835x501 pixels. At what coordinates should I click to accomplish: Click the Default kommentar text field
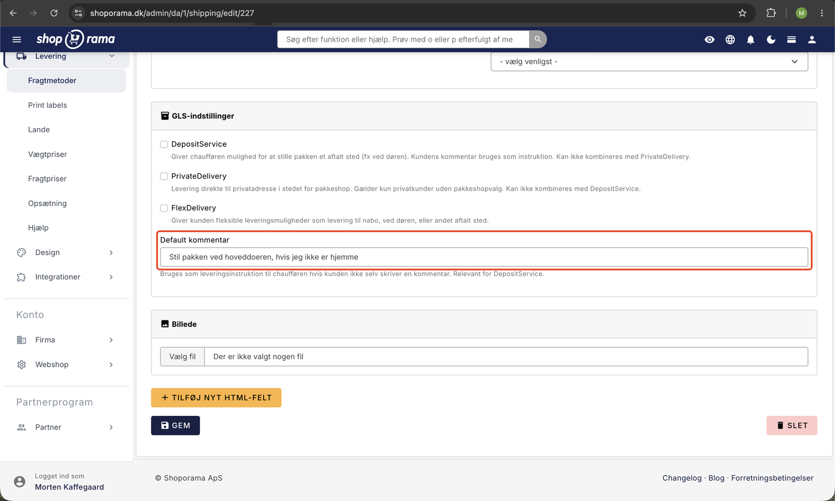point(484,257)
